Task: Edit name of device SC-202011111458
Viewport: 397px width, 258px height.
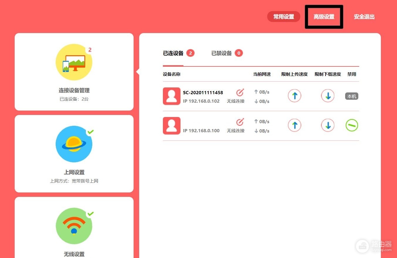Action: (240, 92)
